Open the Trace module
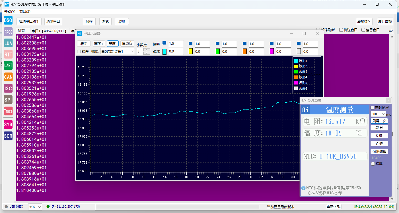Viewport: 399px width, 213px height. 8,111
